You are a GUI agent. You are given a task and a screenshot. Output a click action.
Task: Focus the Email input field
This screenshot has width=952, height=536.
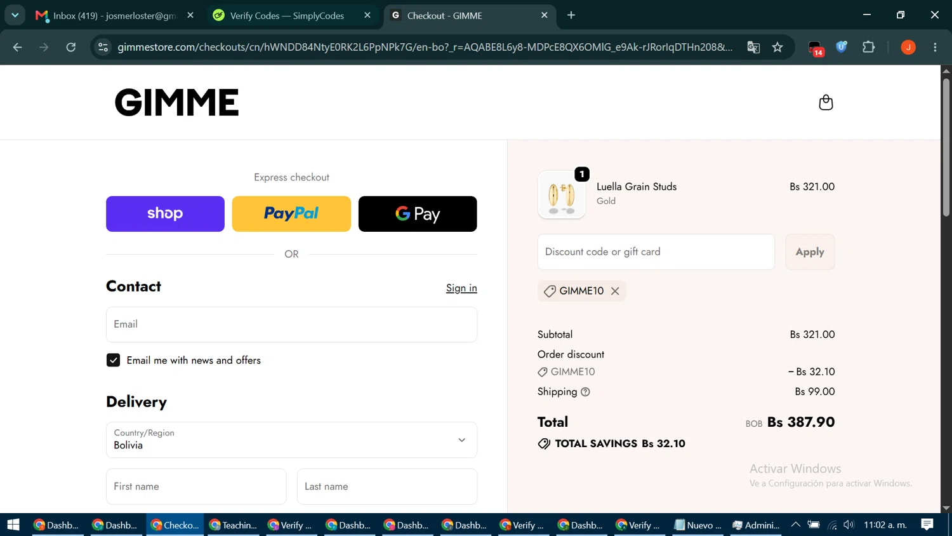[291, 325]
